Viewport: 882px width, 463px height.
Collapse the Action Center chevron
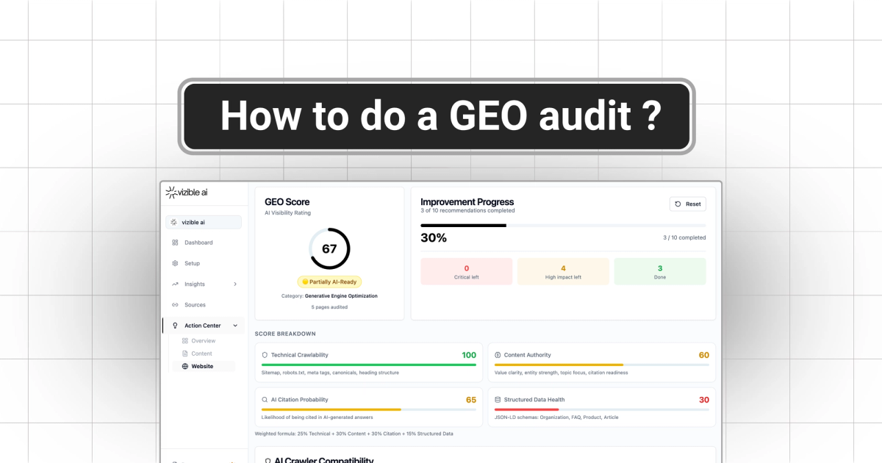tap(235, 326)
